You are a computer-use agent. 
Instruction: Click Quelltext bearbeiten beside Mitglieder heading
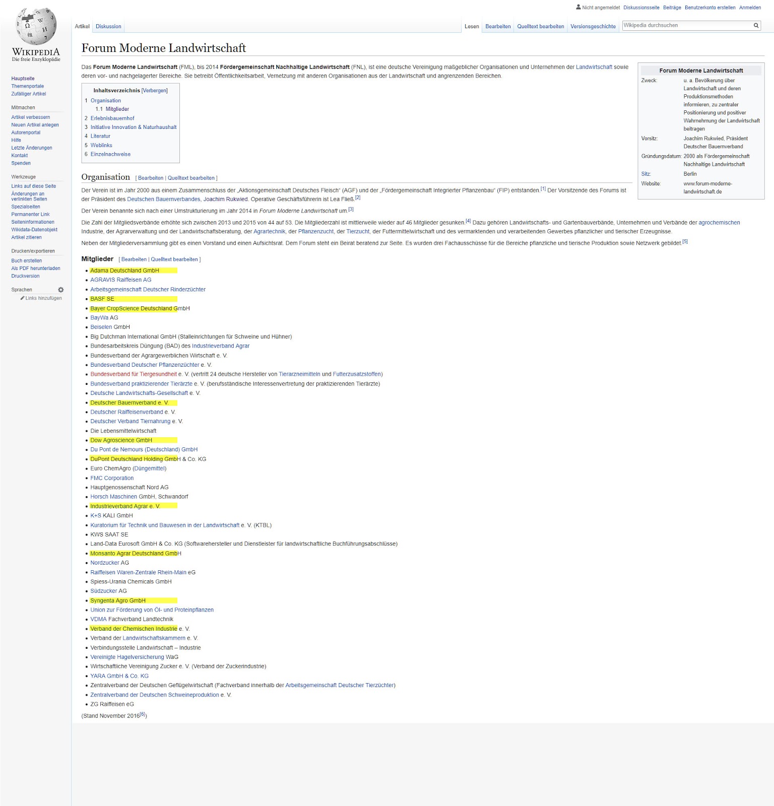point(174,259)
